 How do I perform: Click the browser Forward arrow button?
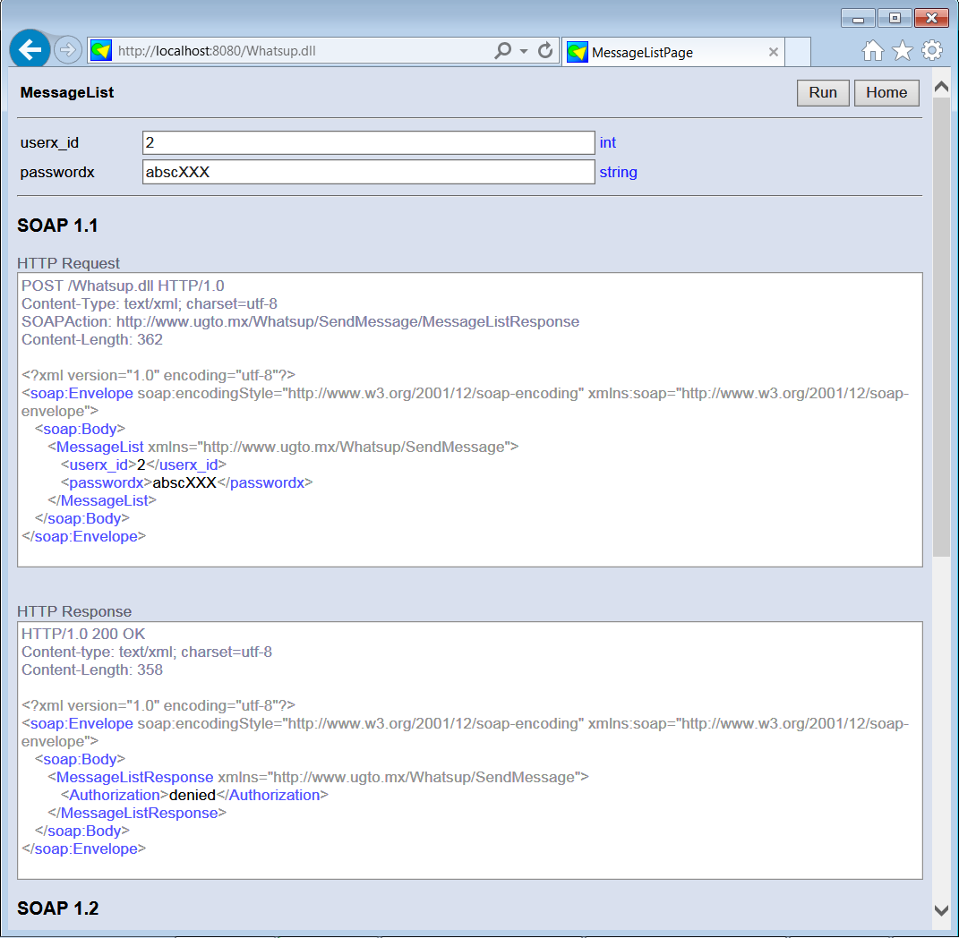(x=67, y=50)
